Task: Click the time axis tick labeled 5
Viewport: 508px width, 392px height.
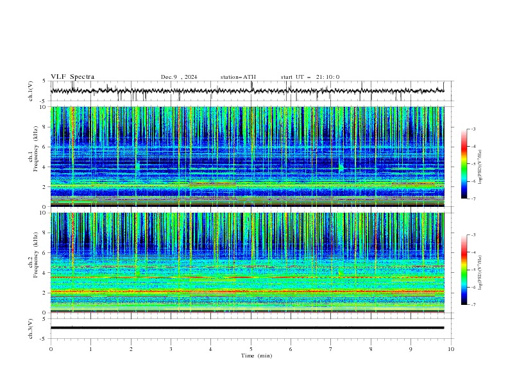Action: [251, 349]
